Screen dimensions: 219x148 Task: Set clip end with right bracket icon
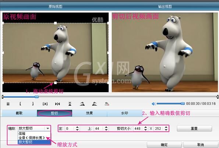coord(33,104)
